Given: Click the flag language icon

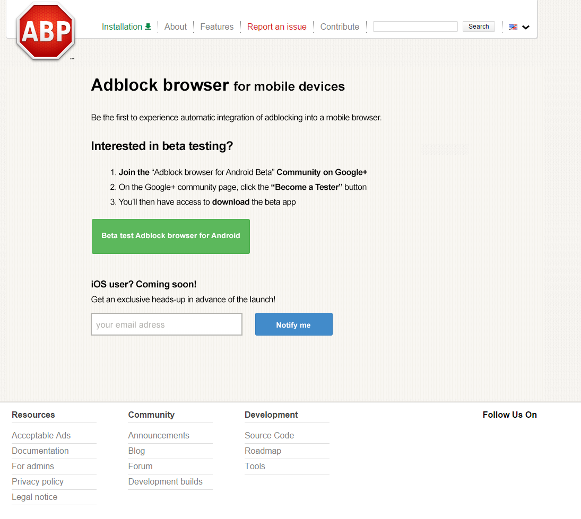Looking at the screenshot, I should click(513, 27).
